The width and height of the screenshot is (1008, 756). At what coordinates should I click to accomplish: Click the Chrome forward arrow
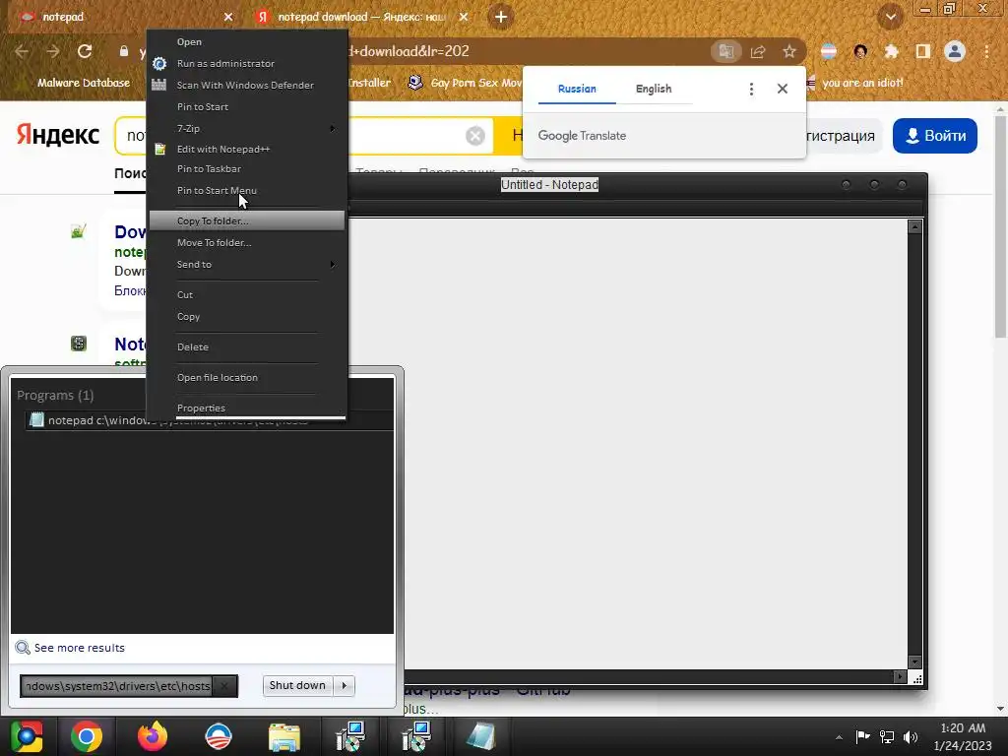point(53,51)
